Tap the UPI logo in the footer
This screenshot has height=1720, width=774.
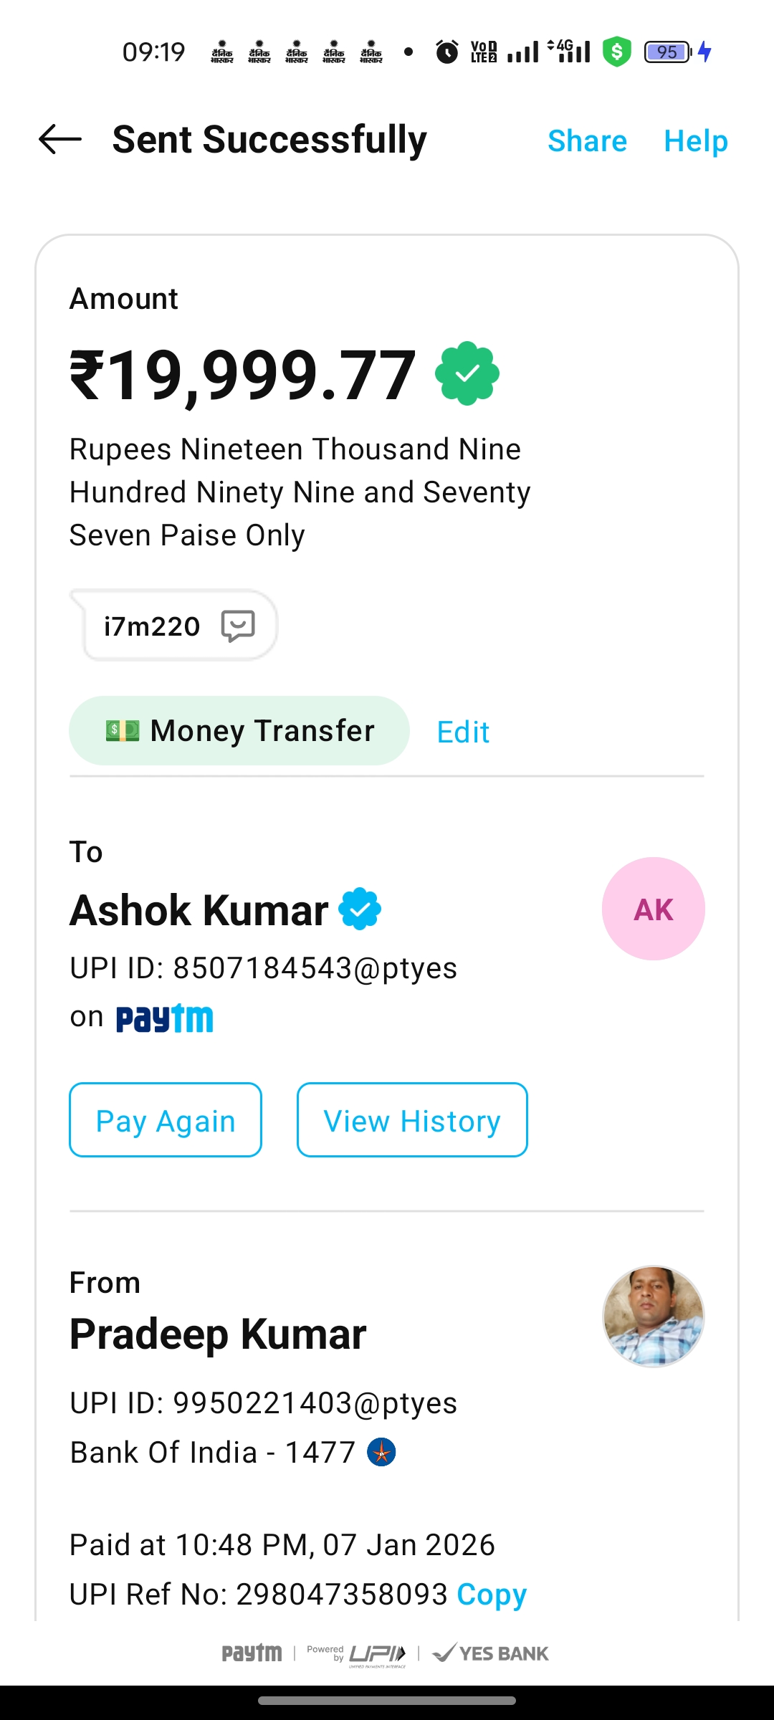coord(378,1653)
